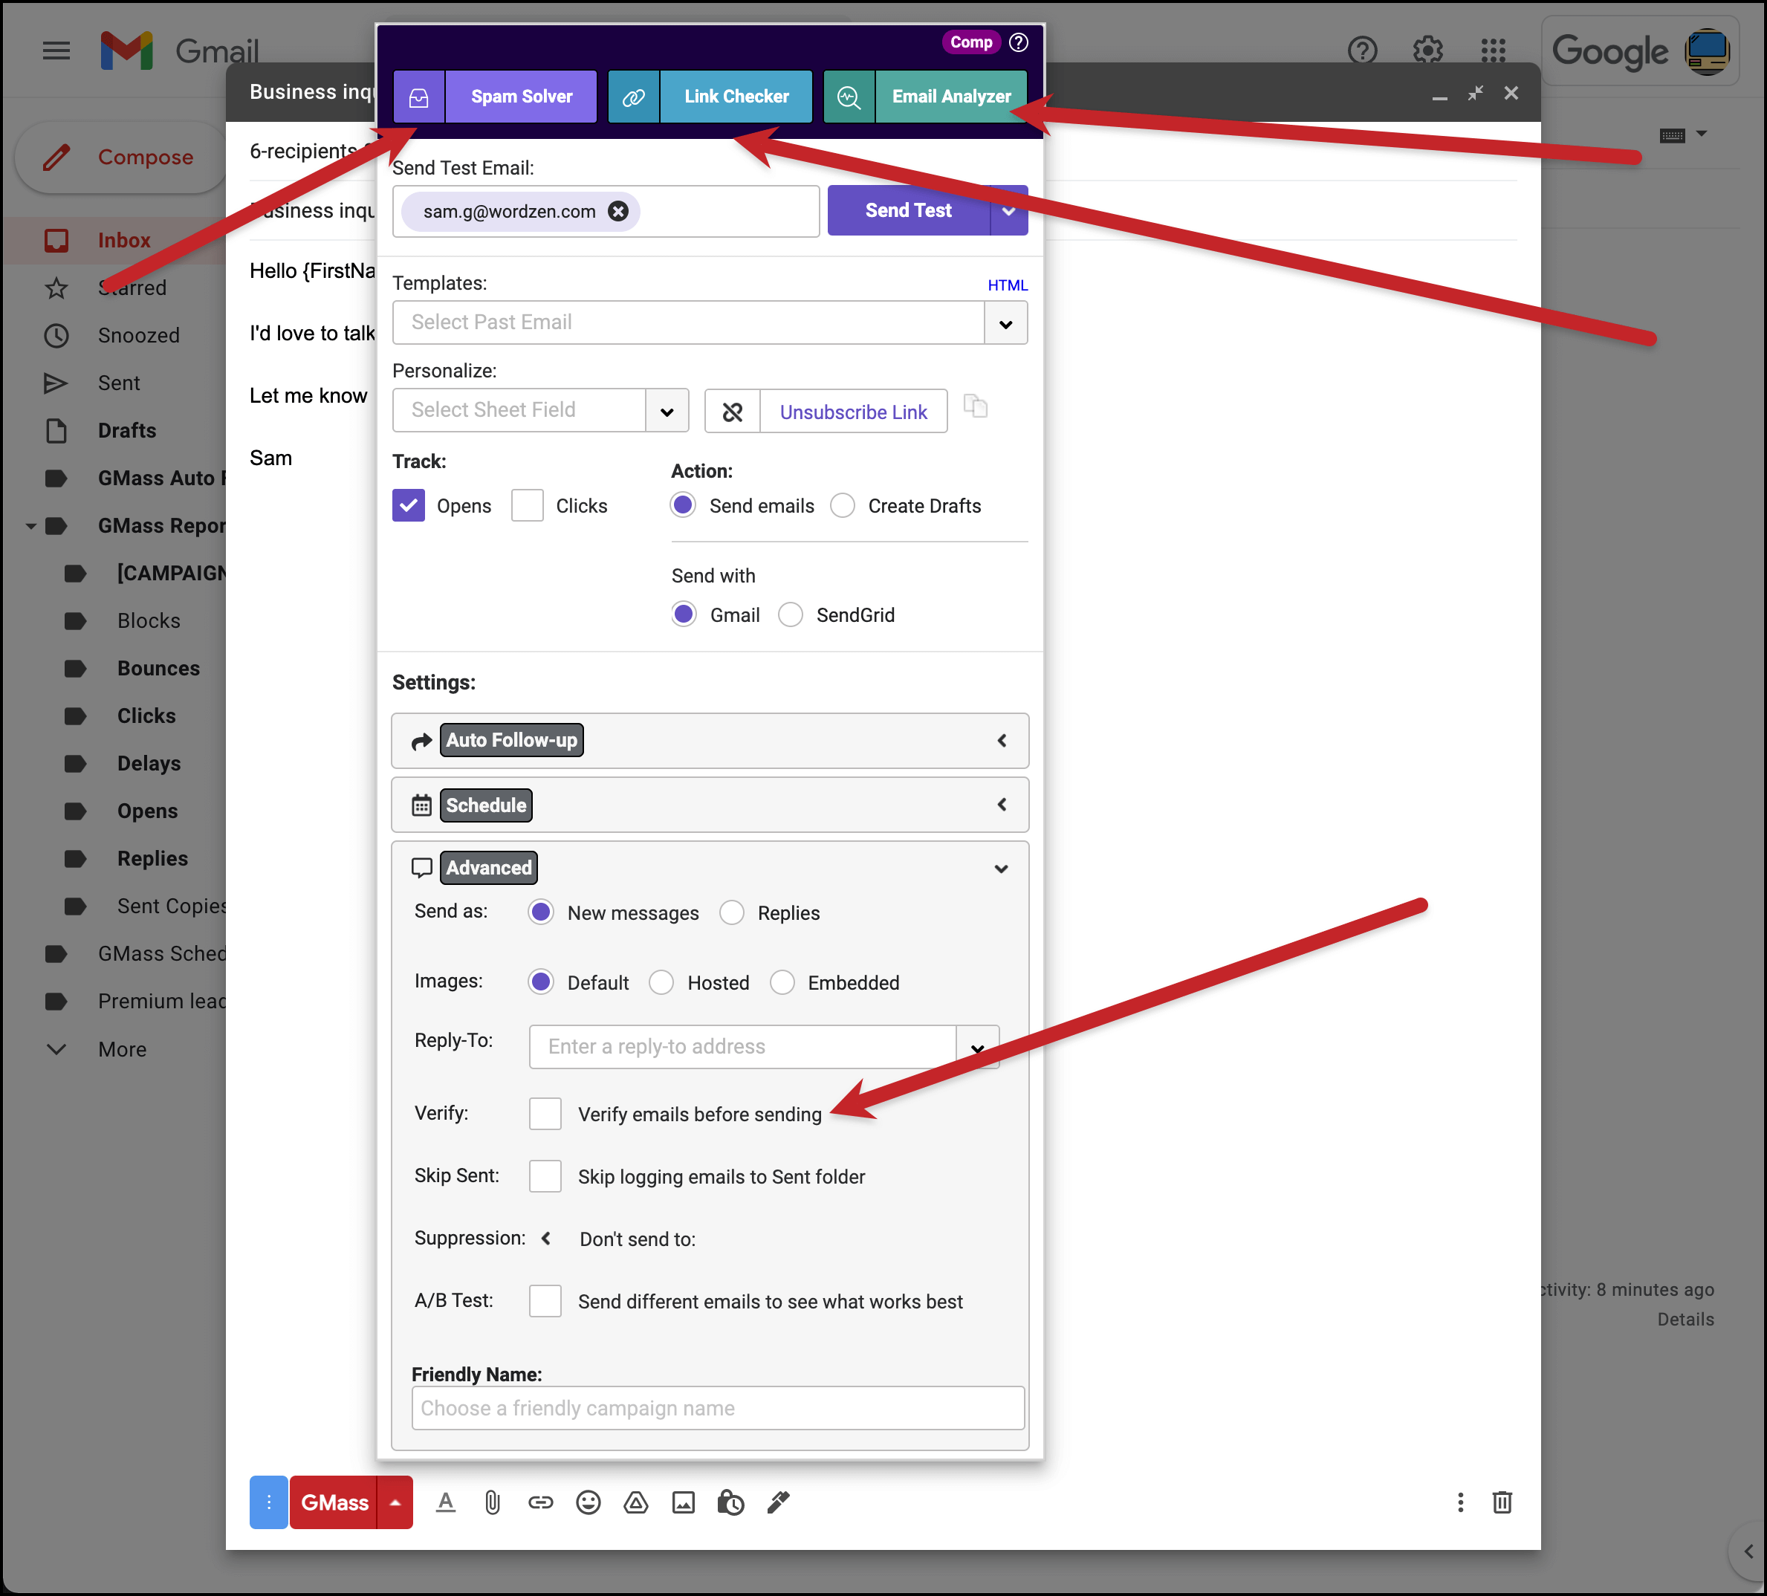The image size is (1767, 1596).
Task: Open the Bounces label
Action: pos(159,668)
